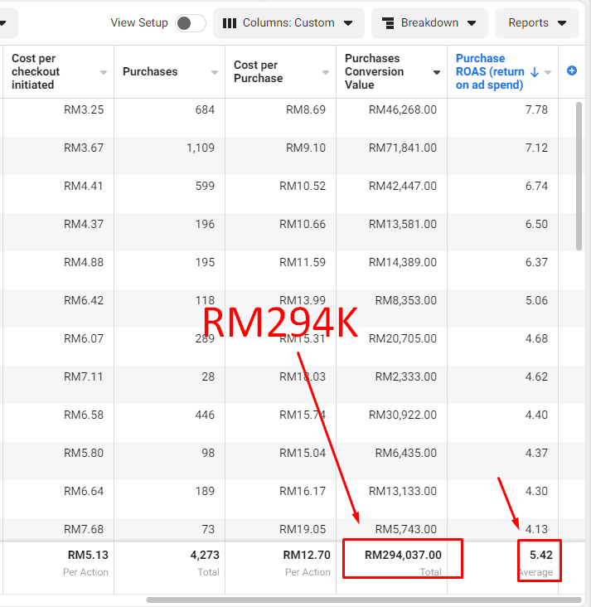
Task: Select the RM4.88 checkout cost cell
Action: coord(84,263)
